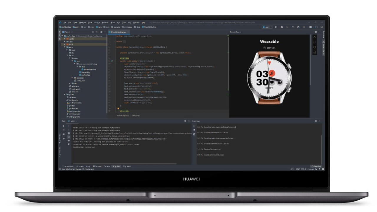
Task: Open the Terminal tool window tab
Action: tap(97, 166)
